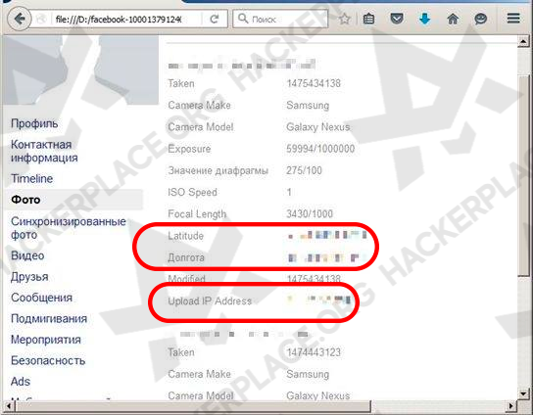The width and height of the screenshot is (533, 415).
Task: Click the Focal Length value 3430/1000
Action: tap(310, 214)
